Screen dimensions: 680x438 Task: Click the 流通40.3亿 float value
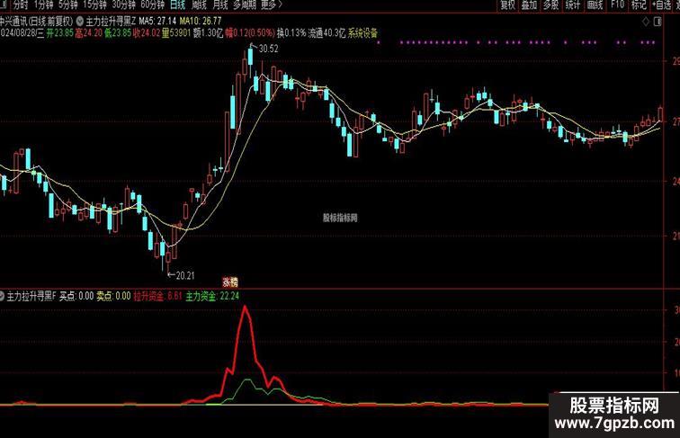pyautogui.click(x=327, y=33)
